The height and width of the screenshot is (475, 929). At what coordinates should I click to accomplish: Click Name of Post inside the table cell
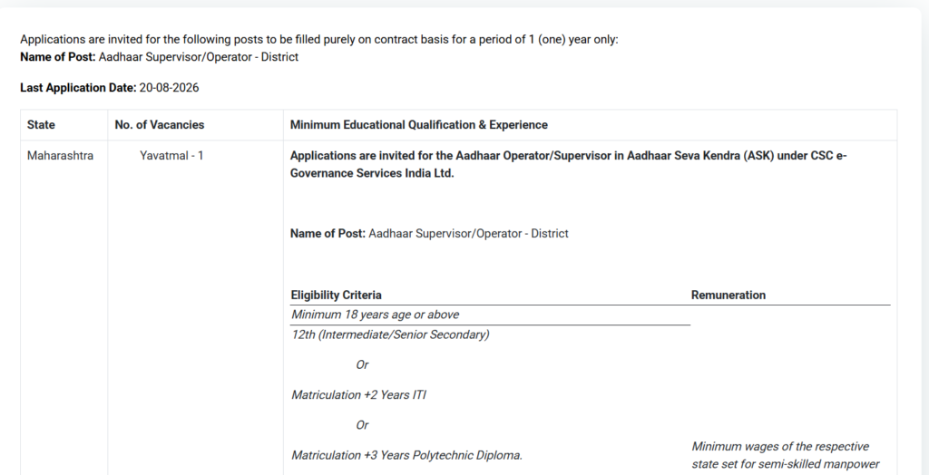click(x=429, y=233)
